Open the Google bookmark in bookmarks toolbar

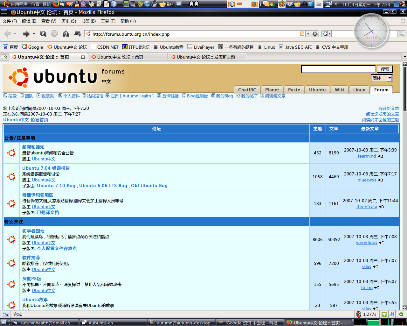pos(32,47)
